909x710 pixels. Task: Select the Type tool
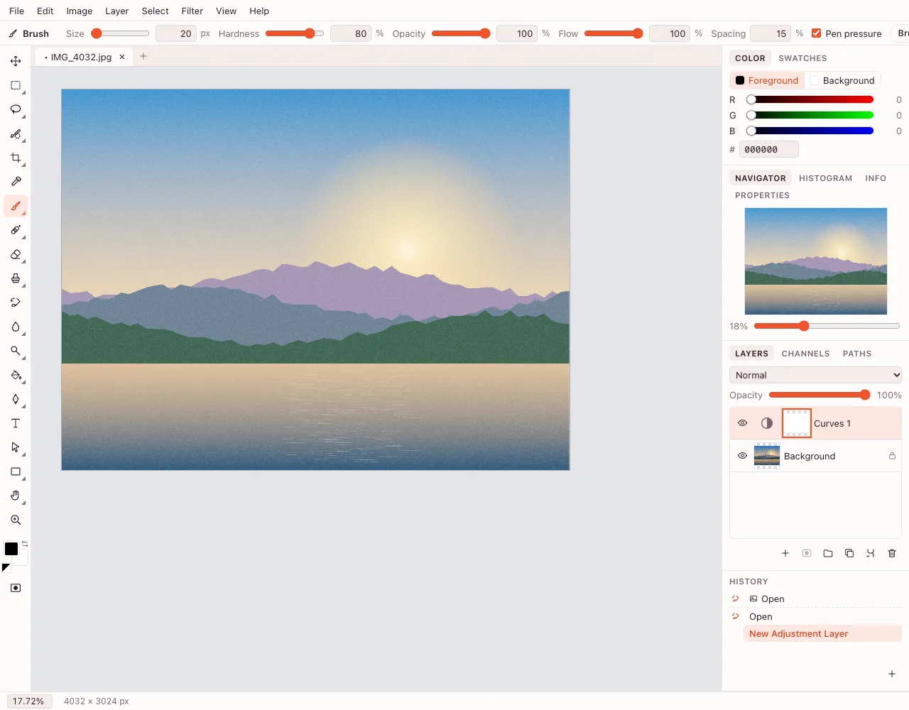click(16, 423)
